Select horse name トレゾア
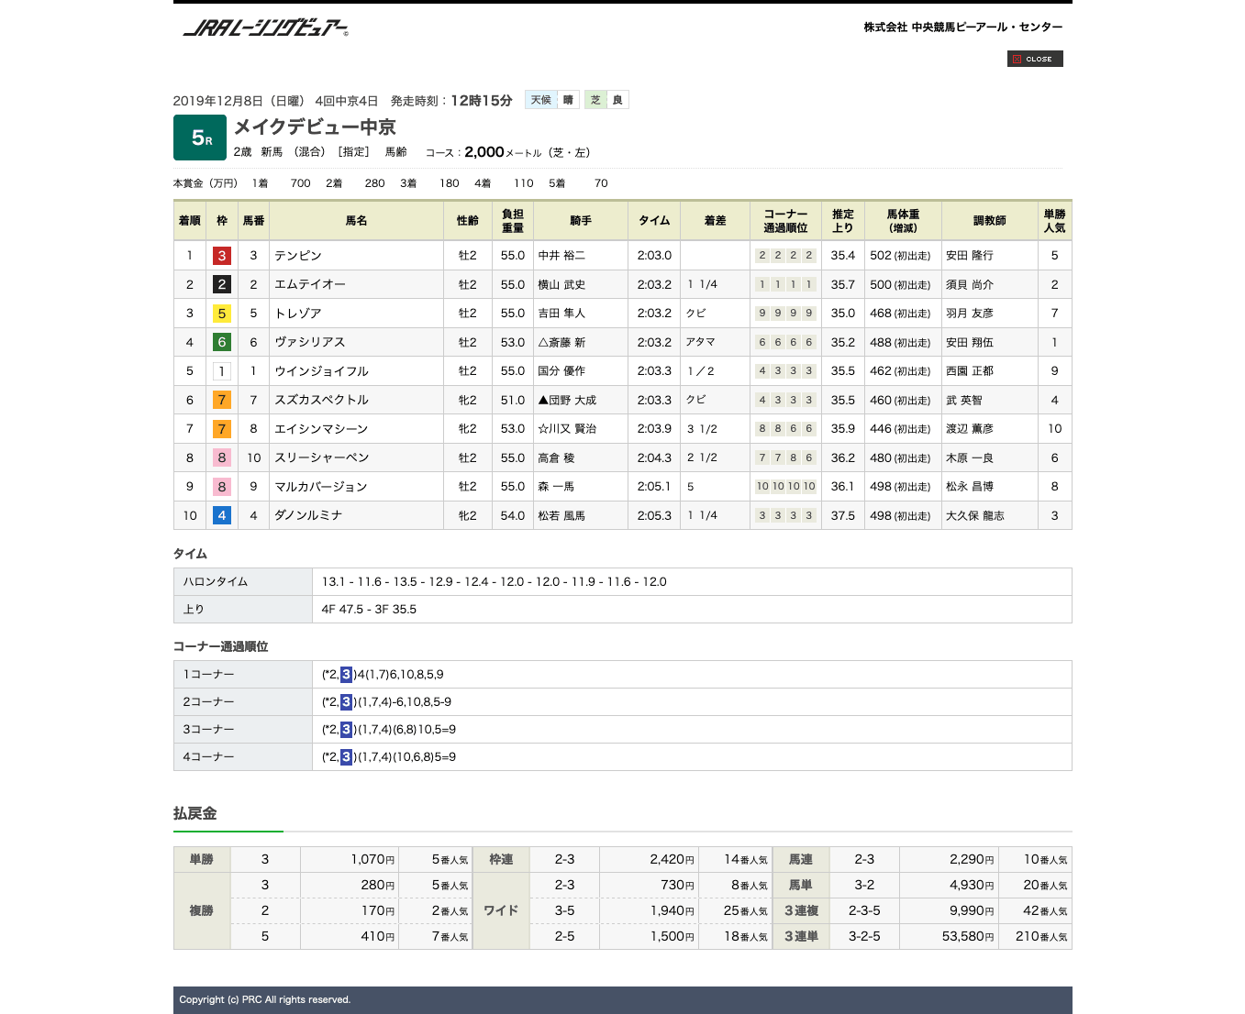 point(298,314)
